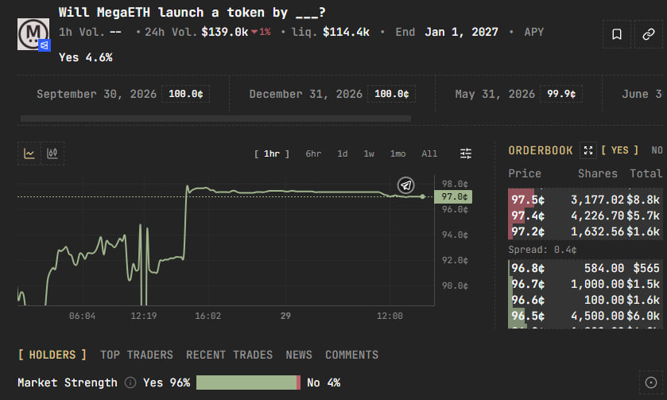Click the APY label in header
667x400 pixels.
pos(534,32)
